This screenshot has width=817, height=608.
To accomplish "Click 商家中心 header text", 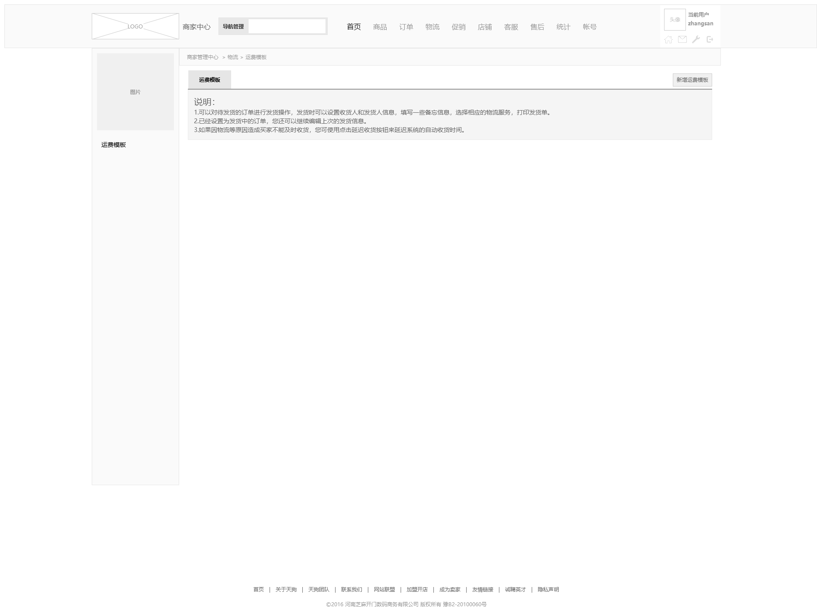I will coord(197,27).
